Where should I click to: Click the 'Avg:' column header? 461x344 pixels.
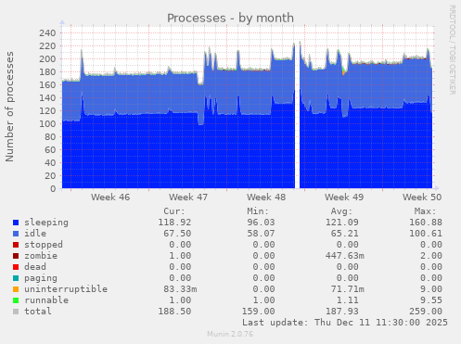pos(341,211)
